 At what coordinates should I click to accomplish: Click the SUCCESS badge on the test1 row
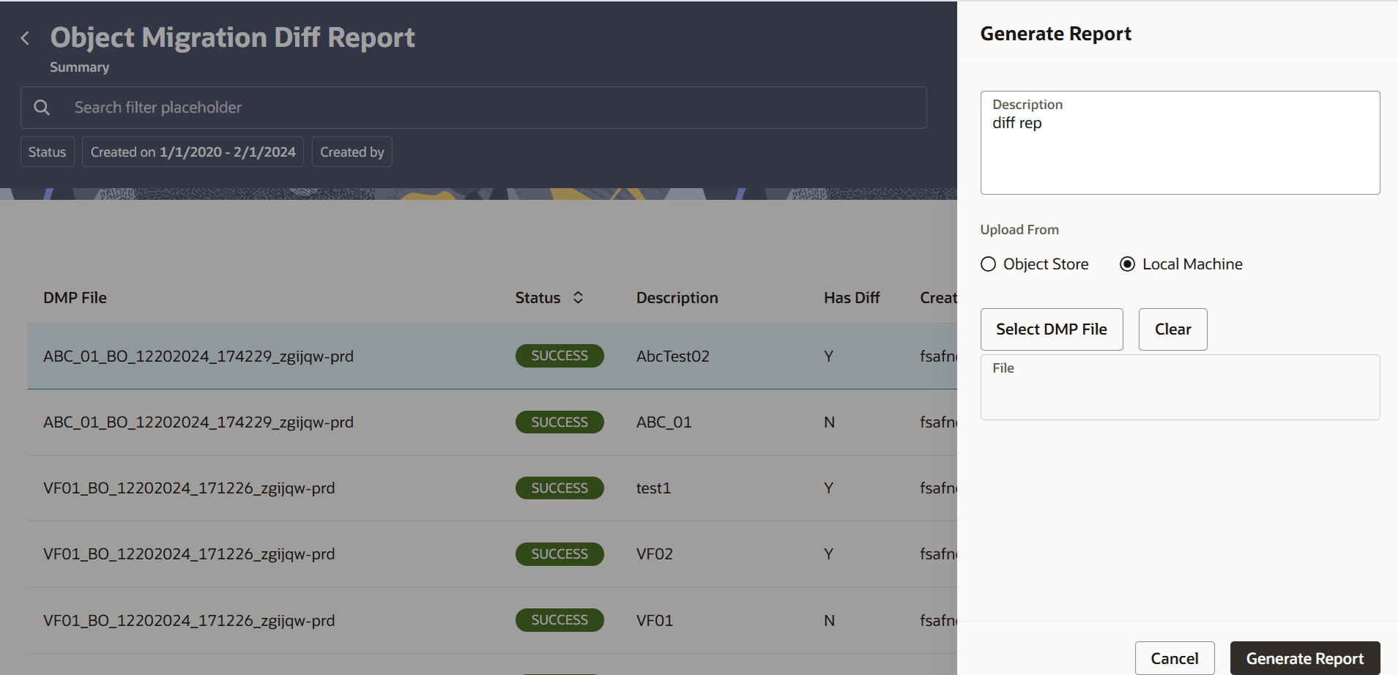pyautogui.click(x=559, y=488)
